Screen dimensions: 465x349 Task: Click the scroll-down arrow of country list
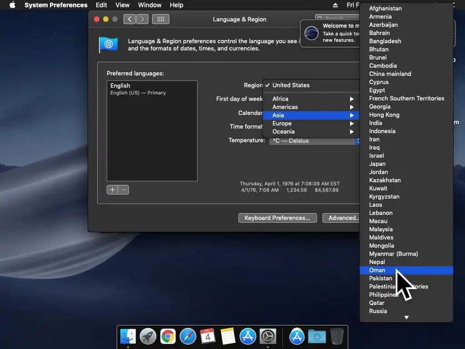coord(406,318)
